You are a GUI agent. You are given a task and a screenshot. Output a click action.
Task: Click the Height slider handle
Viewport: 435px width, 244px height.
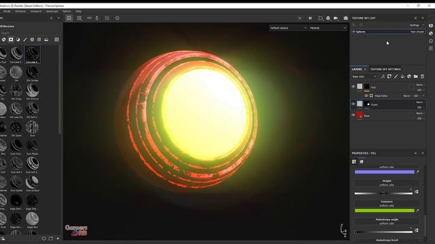383,193
